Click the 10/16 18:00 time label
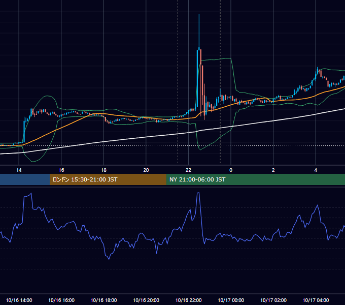 click(103, 300)
